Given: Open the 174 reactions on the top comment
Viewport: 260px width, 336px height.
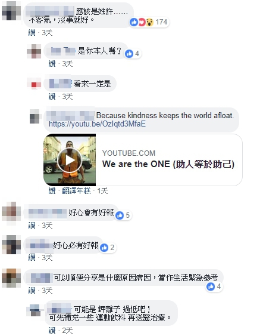Looking at the screenshot, I should click(149, 22).
